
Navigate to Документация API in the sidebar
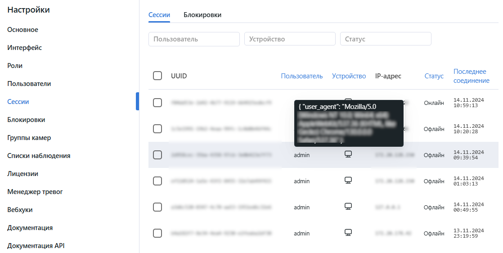(x=36, y=246)
